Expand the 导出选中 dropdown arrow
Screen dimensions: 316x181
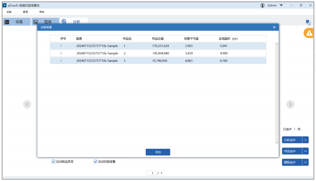306,151
